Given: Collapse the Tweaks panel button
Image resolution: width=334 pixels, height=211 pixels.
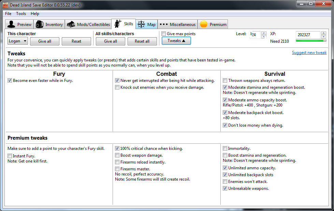Looking at the screenshot, I should coord(176,41).
